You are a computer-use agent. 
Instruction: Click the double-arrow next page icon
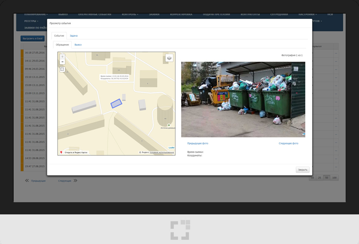pos(75,181)
